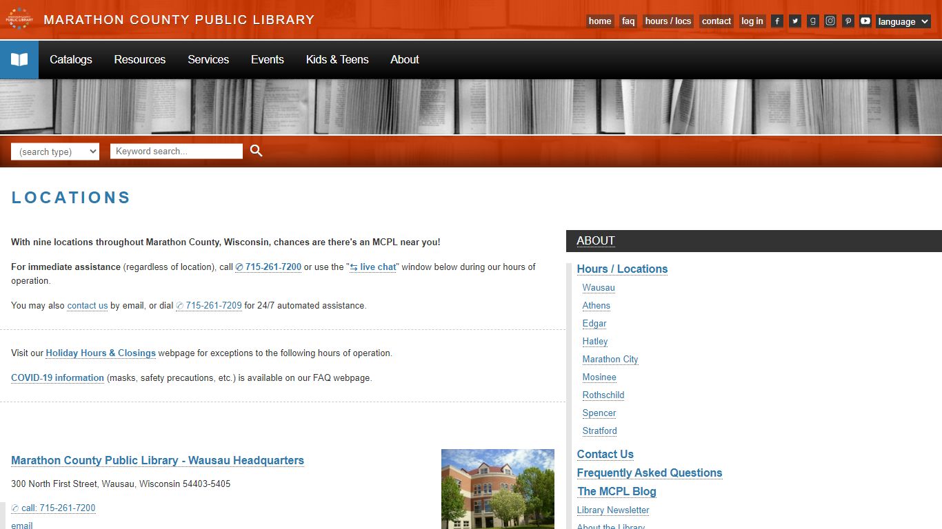942x529 pixels.
Task: Open the search type dropdown
Action: [55, 152]
